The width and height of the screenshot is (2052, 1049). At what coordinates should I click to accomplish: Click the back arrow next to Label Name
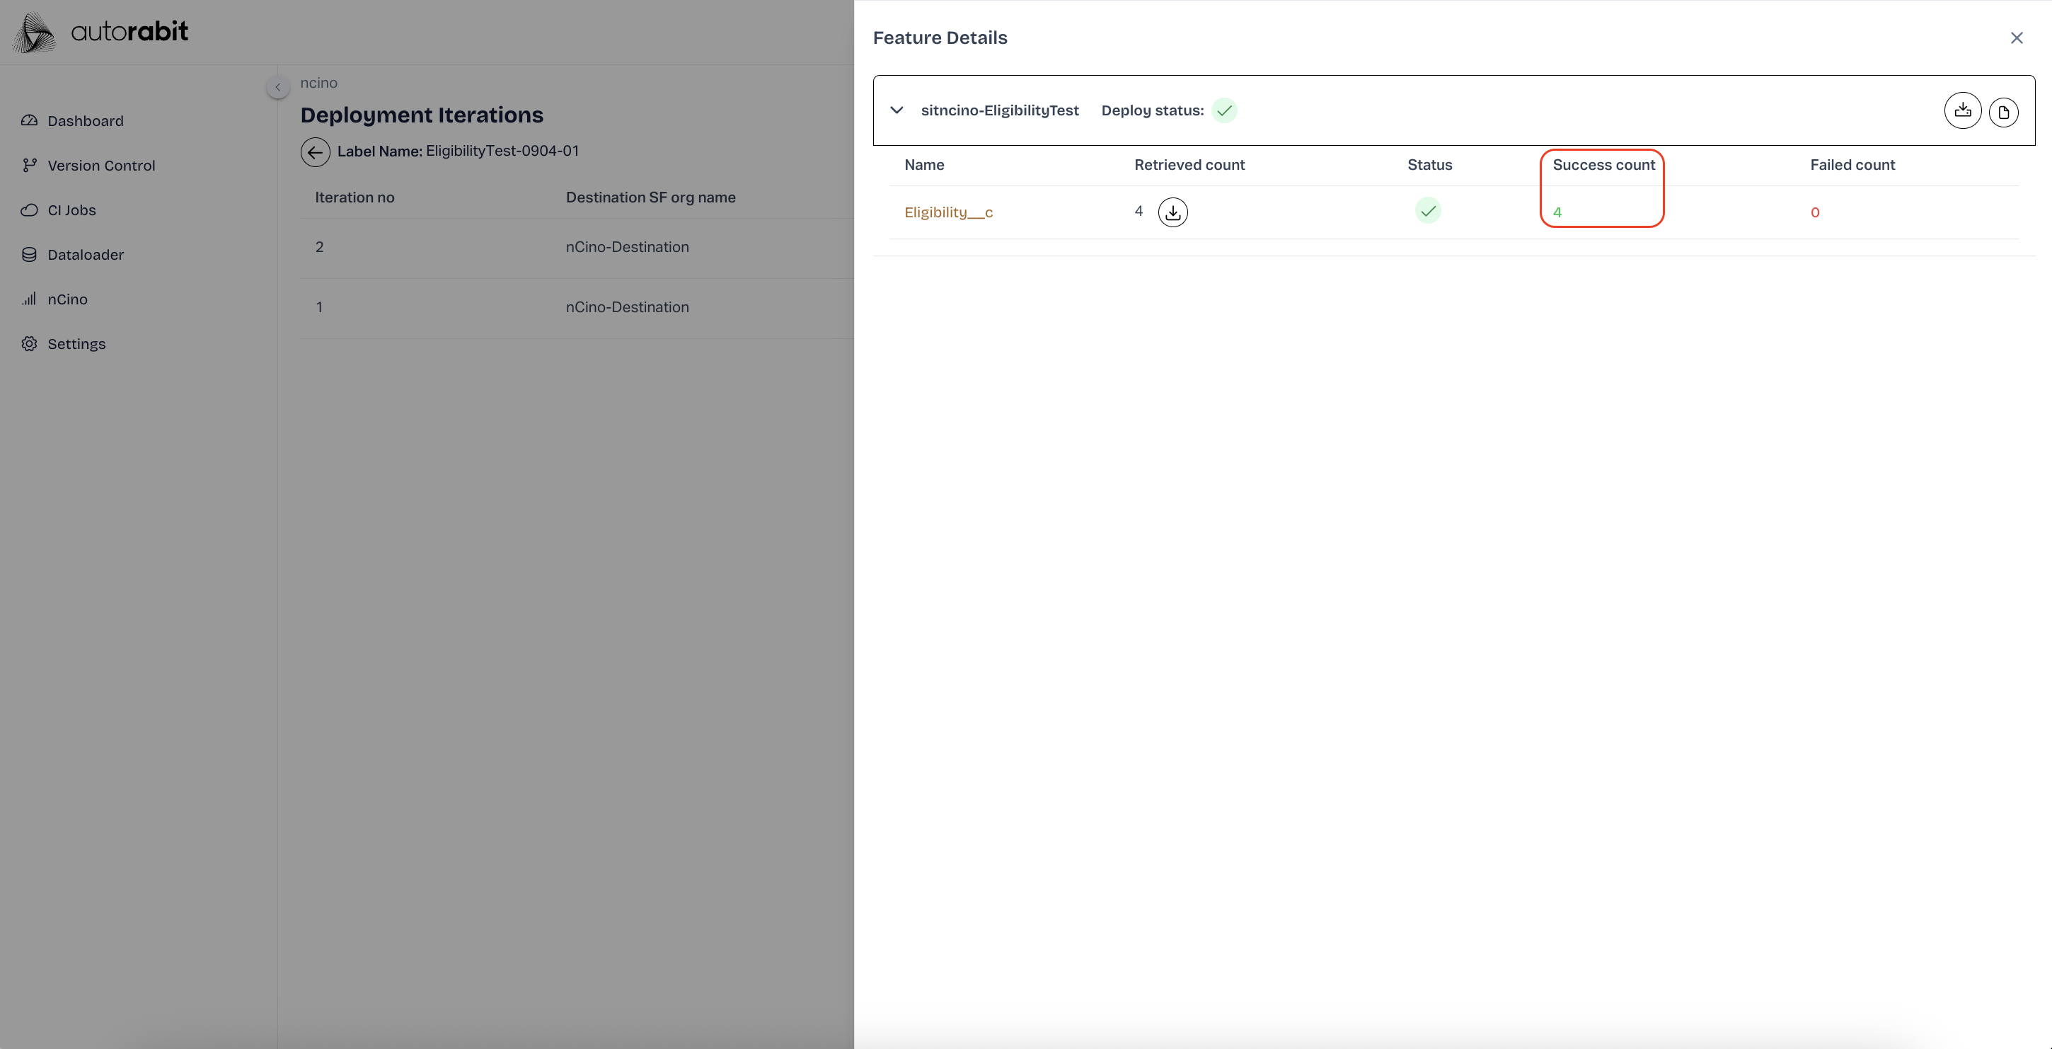coord(315,151)
